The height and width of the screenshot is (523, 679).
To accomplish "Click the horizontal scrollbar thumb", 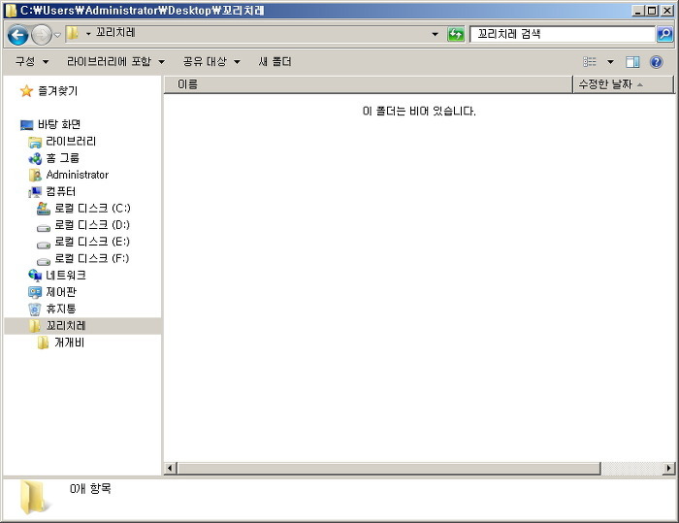I will (x=389, y=468).
